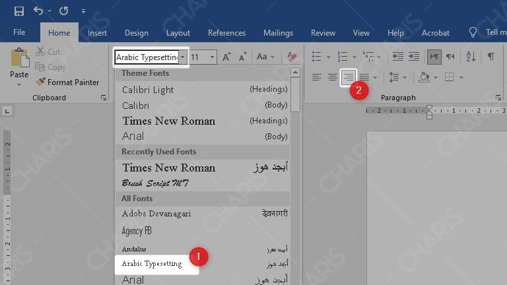Click the Sort A-Z icon
Image resolution: width=507 pixels, height=285 pixels.
[471, 57]
